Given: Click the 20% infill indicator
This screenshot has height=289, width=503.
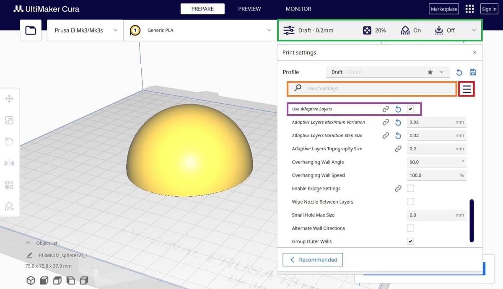Looking at the screenshot, I should [x=374, y=30].
